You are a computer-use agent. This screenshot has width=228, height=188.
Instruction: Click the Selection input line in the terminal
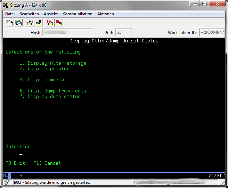pos(22,154)
